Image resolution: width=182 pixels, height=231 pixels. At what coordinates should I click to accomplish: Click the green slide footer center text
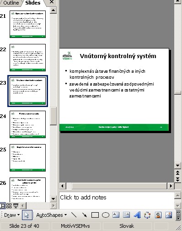(113, 127)
